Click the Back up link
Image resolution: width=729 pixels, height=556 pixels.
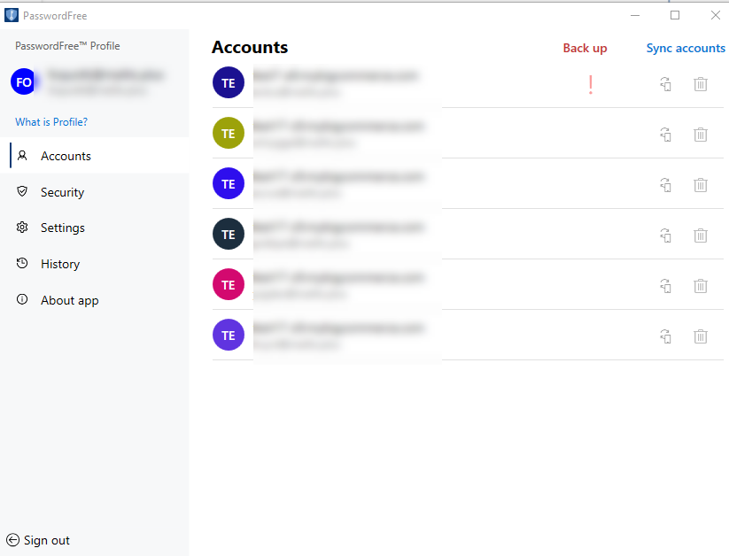pos(585,49)
